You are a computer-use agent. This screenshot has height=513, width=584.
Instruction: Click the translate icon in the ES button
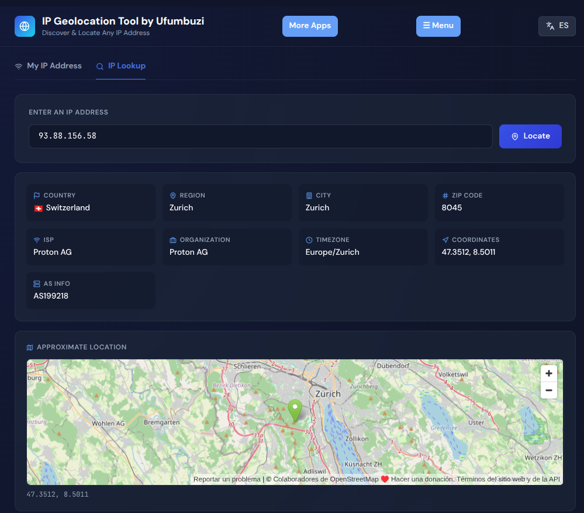tap(550, 26)
